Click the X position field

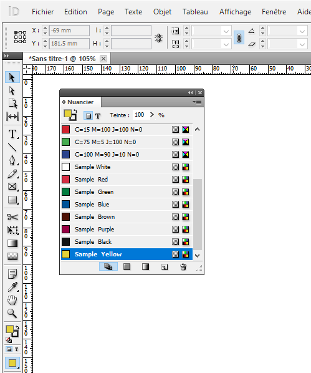click(x=69, y=31)
